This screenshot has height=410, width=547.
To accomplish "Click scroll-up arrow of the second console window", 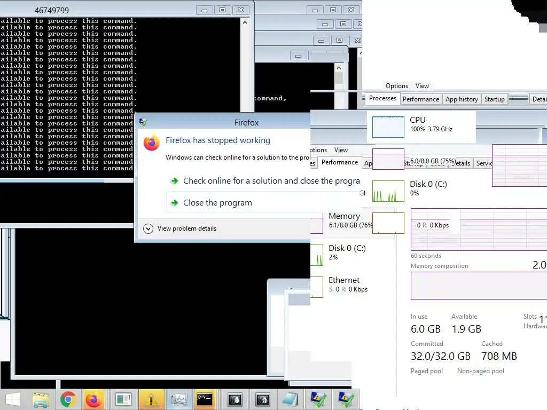I will pyautogui.click(x=339, y=68).
